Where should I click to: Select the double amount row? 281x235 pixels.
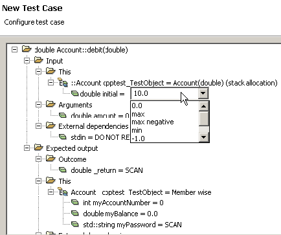(100, 116)
